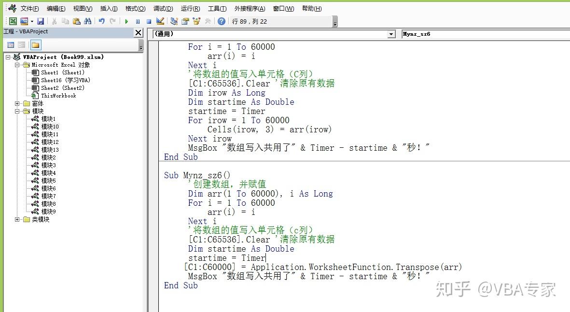This screenshot has height=312, width=570.
Task: Click the View Object icon in project panel
Action: tap(22, 45)
